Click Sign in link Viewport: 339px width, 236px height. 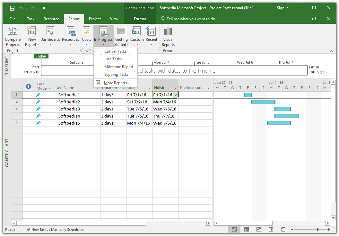coord(282,8)
